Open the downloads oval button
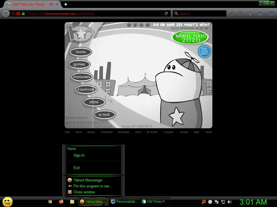Image resolution: width=277 pixels, height=207 pixels. coord(86,89)
